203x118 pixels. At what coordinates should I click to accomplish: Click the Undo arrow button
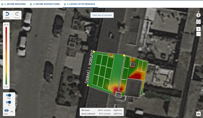(x=7, y=15)
